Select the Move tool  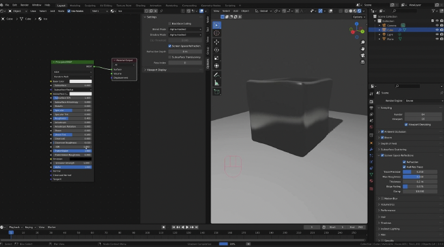coord(216,41)
